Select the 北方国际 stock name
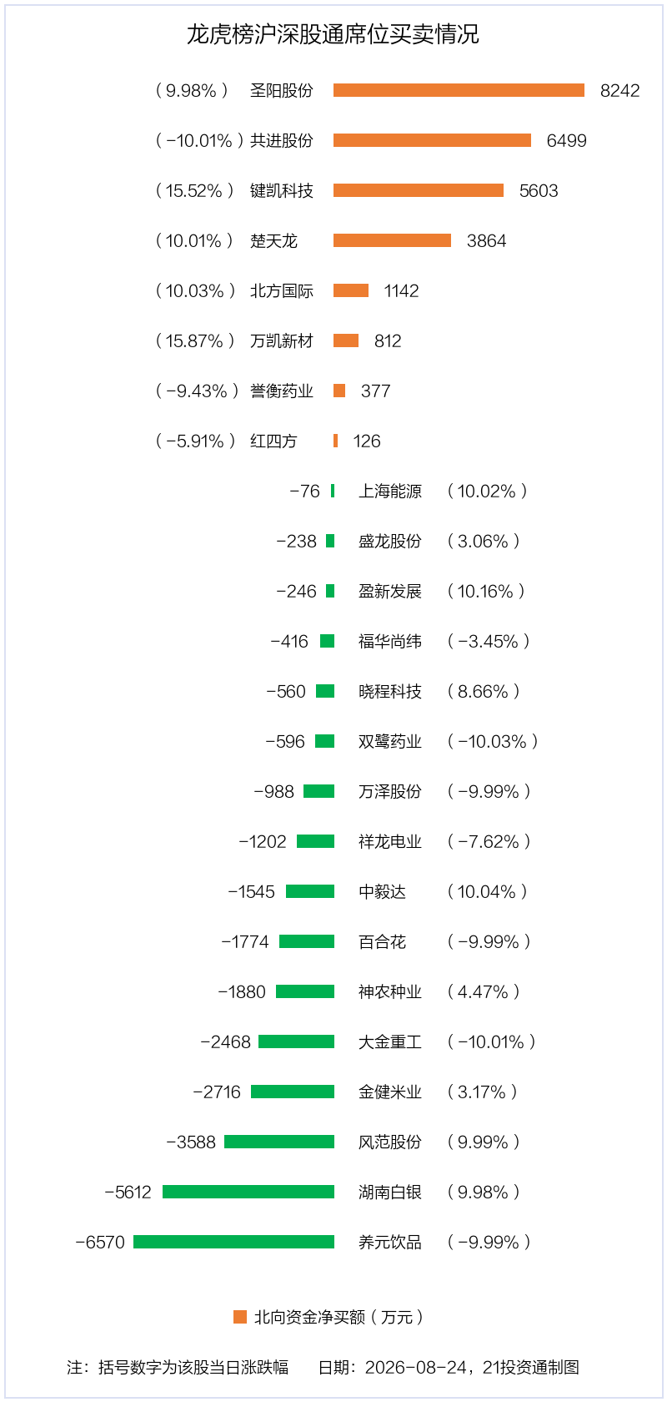This screenshot has width=667, height=1402. pyautogui.click(x=282, y=290)
